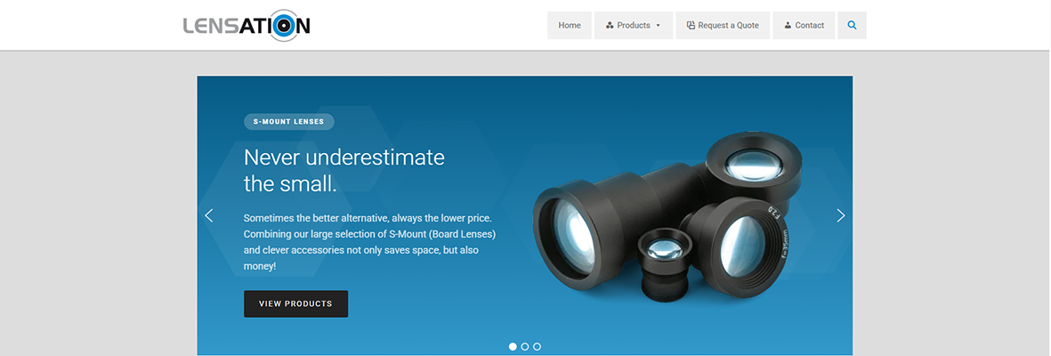
Task: Select the second slider dot
Action: click(525, 346)
